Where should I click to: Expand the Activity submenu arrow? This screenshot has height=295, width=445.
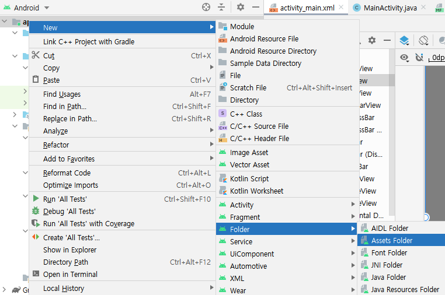click(353, 204)
